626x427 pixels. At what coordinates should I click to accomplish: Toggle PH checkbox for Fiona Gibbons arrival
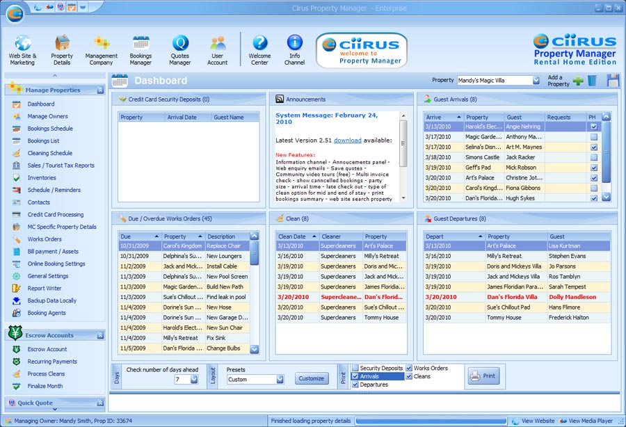pos(594,188)
